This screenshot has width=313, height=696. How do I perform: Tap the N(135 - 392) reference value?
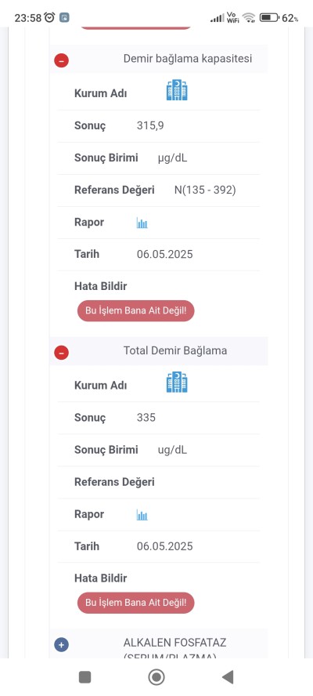click(205, 190)
